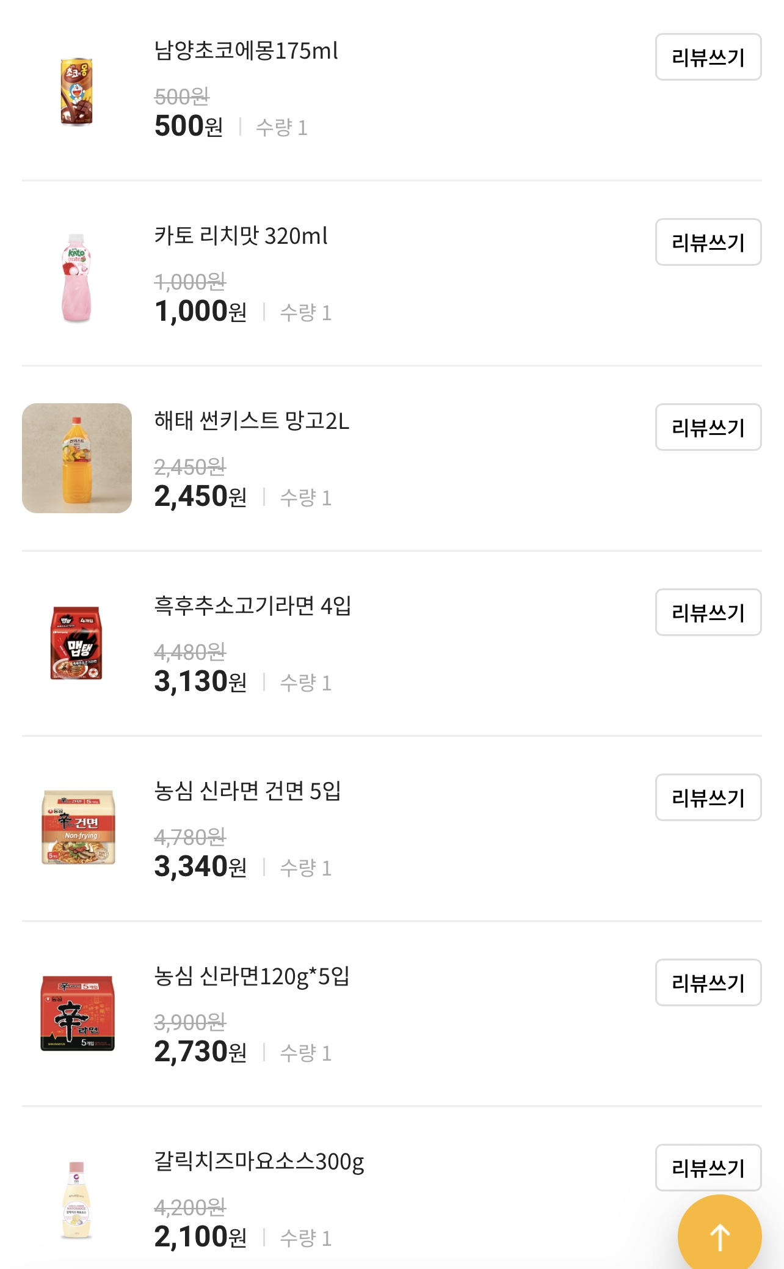Write review for 흑후추소고기라면 4입

coord(708,613)
